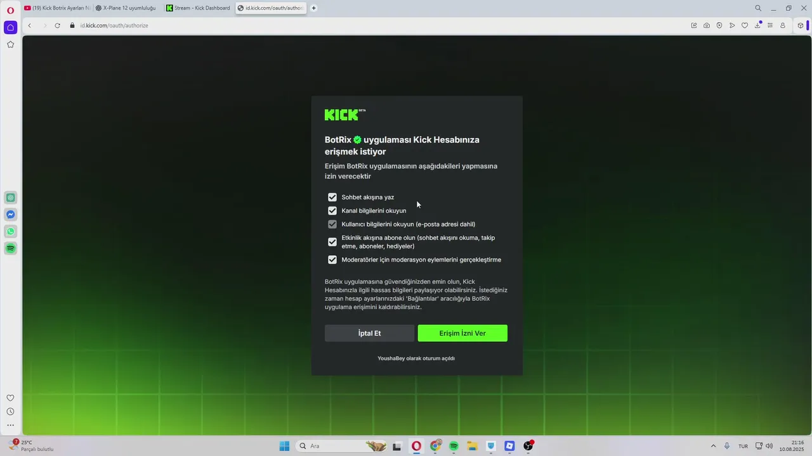Open the ad blocker shield icon

click(x=719, y=25)
